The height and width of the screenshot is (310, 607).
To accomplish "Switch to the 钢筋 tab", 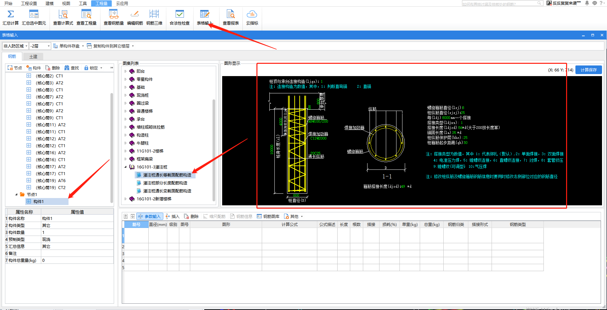I will click(x=12, y=56).
